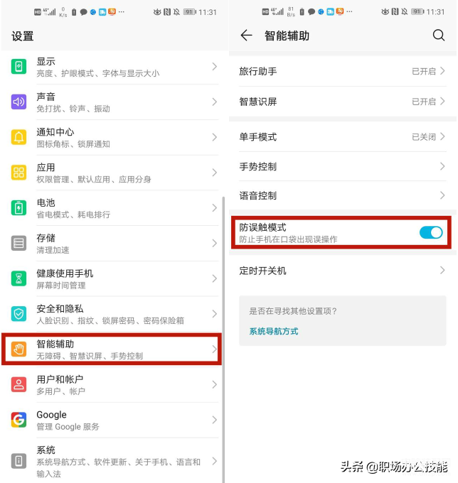Tap the orange 智能辅助 hand icon
This screenshot has height=483, width=458.
pos(18,349)
